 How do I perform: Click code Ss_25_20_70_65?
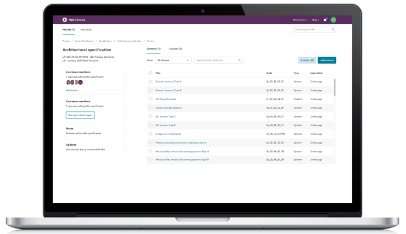coord(275,143)
